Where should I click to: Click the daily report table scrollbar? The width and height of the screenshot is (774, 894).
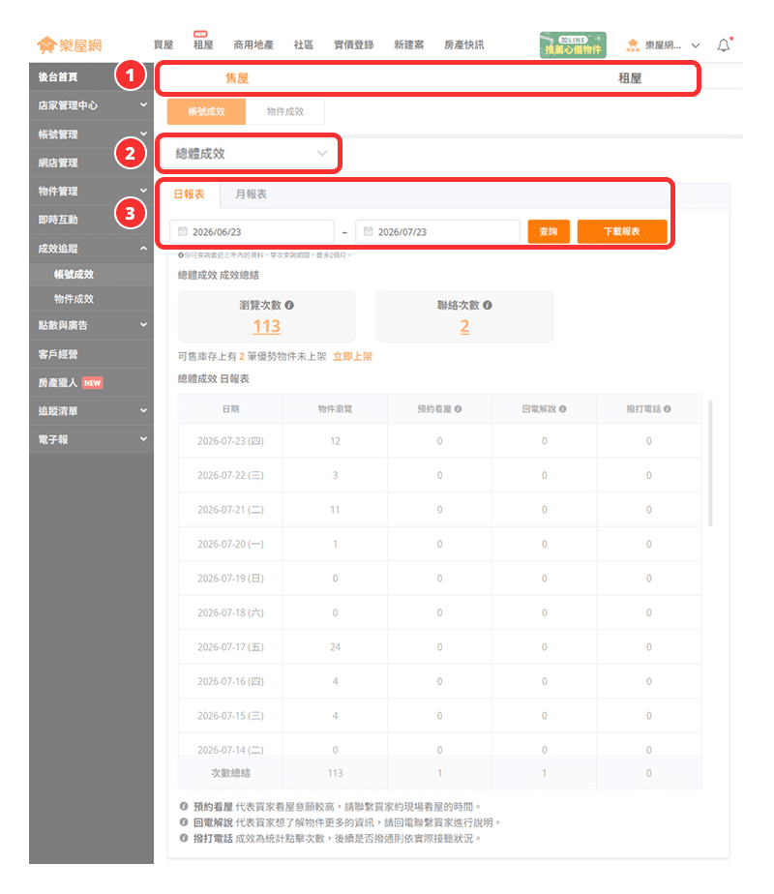[x=710, y=462]
